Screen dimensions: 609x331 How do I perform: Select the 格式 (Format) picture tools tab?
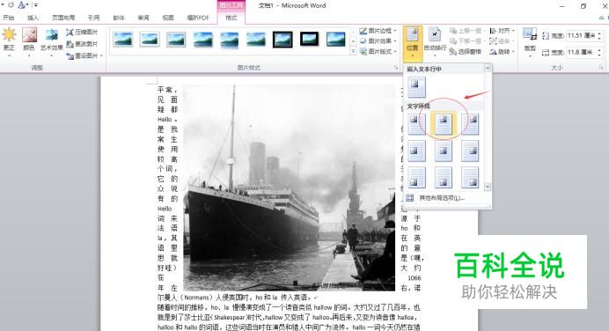click(231, 18)
